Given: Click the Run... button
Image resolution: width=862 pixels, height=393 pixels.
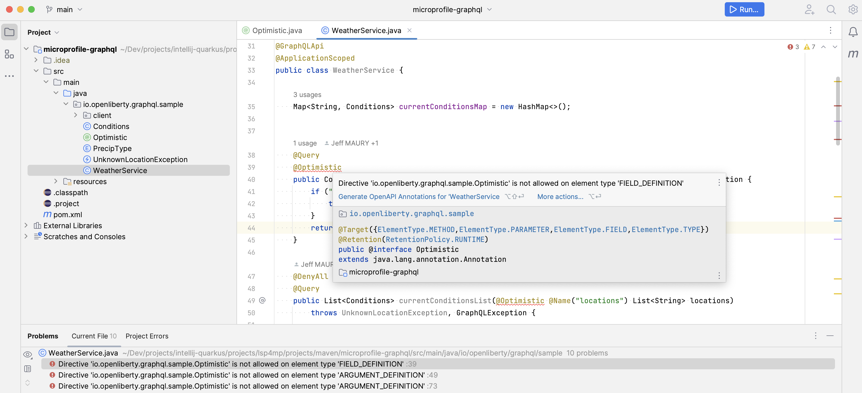Looking at the screenshot, I should pyautogui.click(x=744, y=9).
